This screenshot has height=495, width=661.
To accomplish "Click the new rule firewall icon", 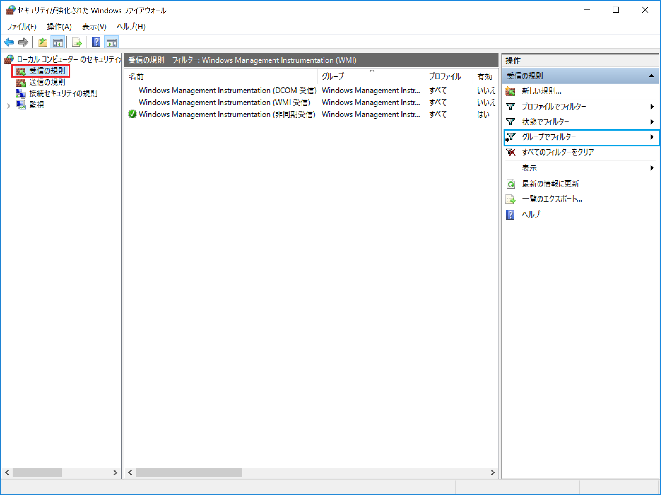I will tap(511, 91).
